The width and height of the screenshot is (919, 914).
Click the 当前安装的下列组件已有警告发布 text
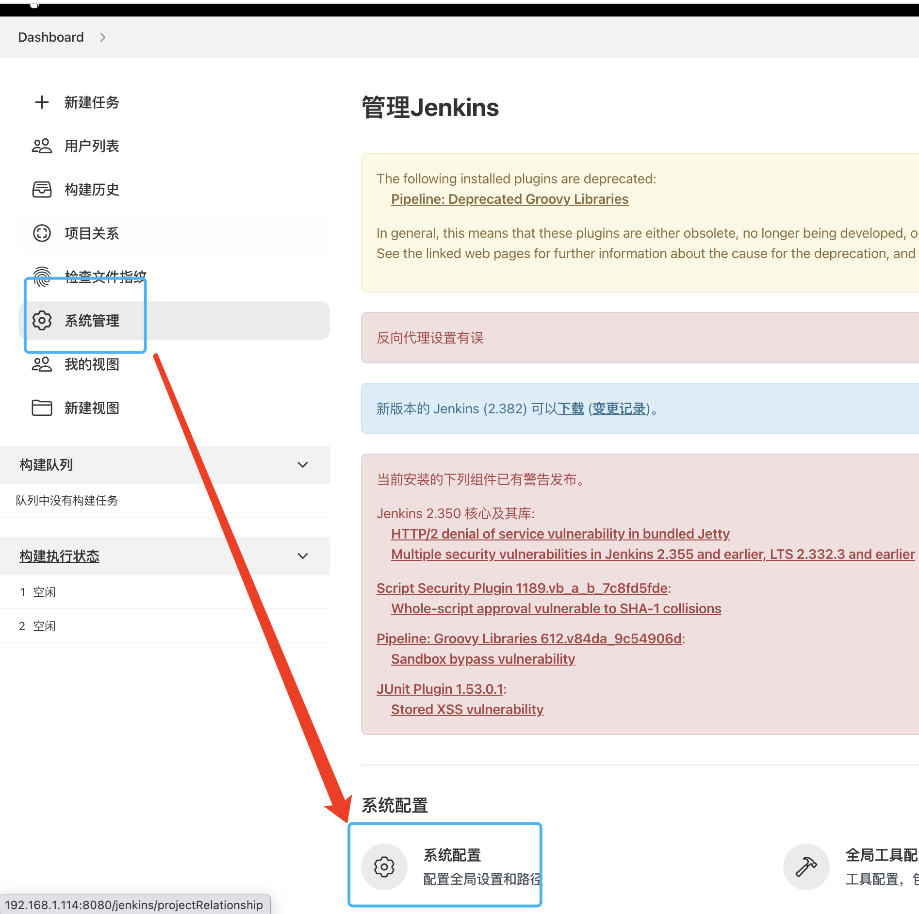click(482, 479)
